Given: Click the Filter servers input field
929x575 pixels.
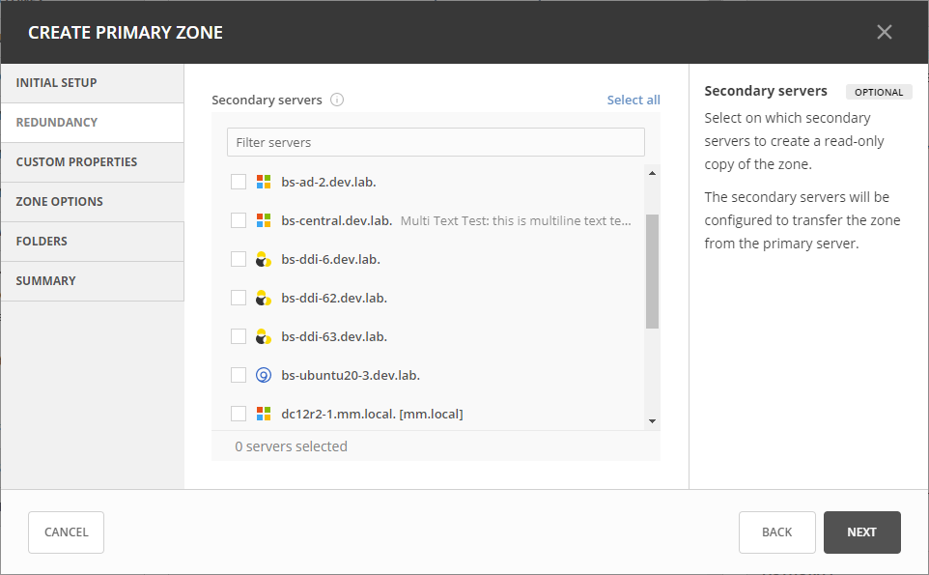Looking at the screenshot, I should [x=436, y=142].
